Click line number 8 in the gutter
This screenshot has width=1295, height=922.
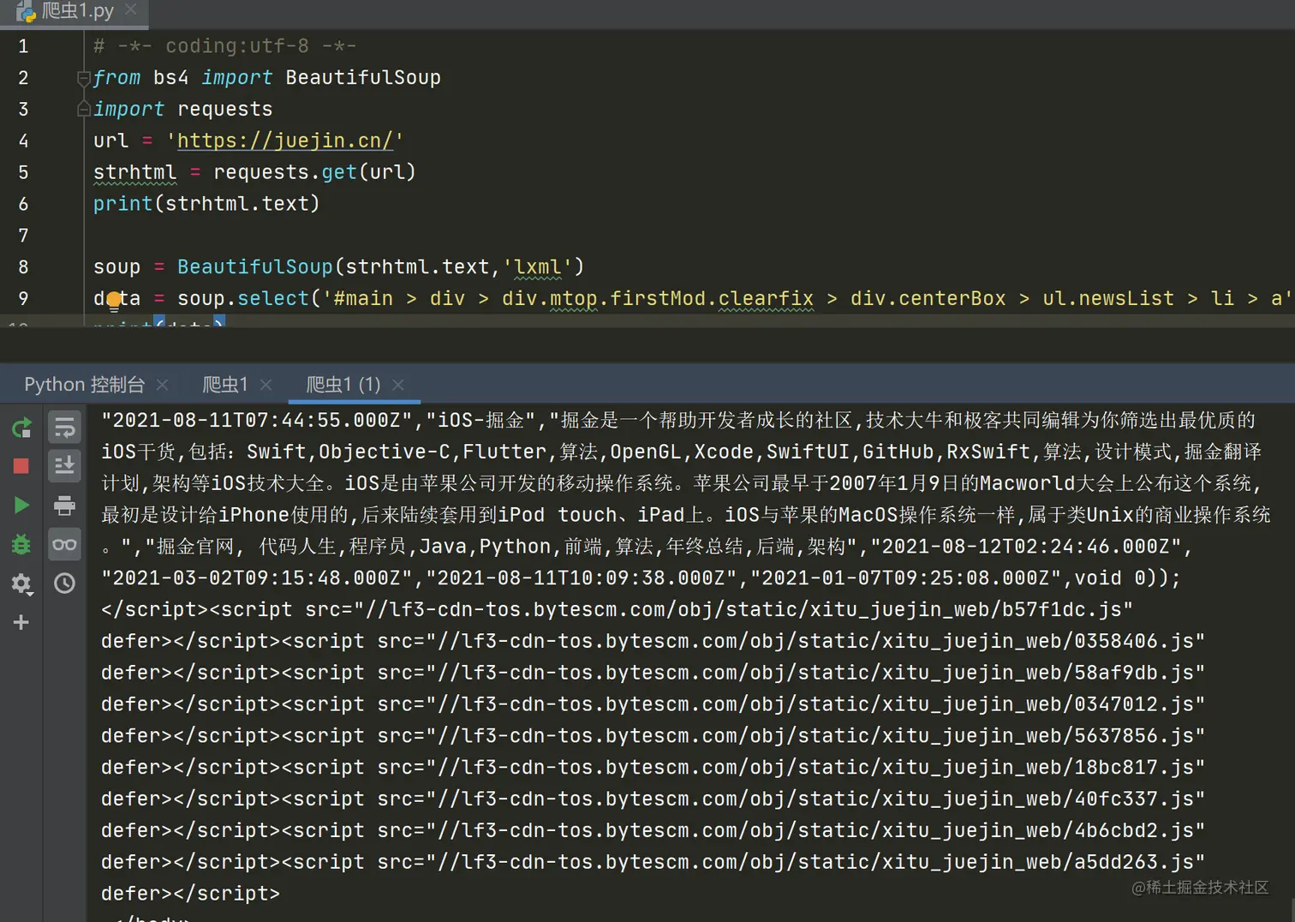[x=23, y=267]
